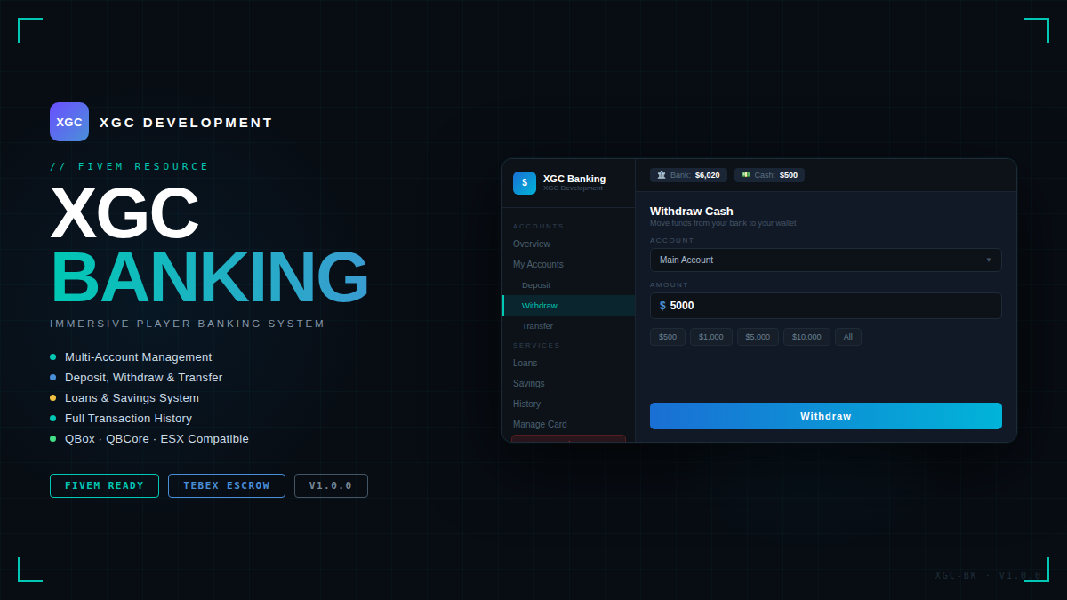Click 'Move funds from your bank to your wallet'
Viewport: 1067px width, 600px height.
[x=723, y=223]
